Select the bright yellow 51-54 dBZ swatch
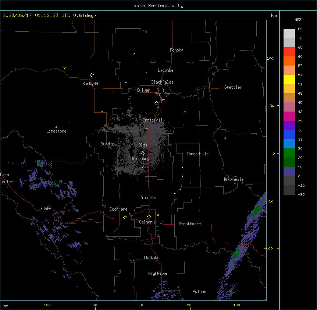The height and width of the screenshot is (310, 317). coord(289,79)
